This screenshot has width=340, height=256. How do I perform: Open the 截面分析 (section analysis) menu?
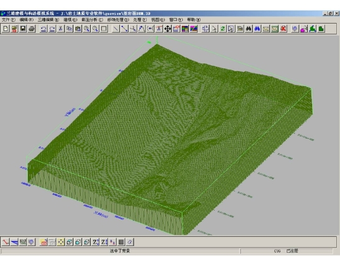[92, 20]
